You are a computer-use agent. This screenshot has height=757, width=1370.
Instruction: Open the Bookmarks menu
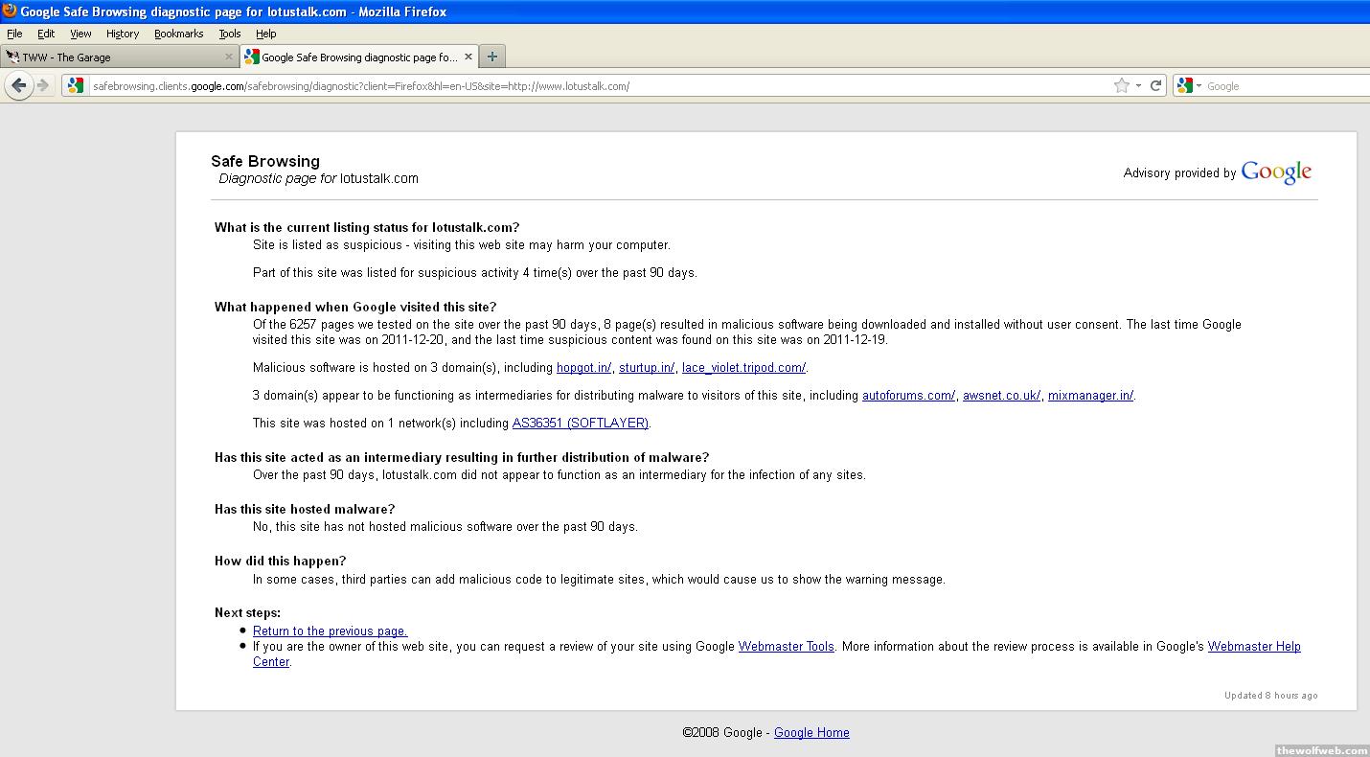178,34
